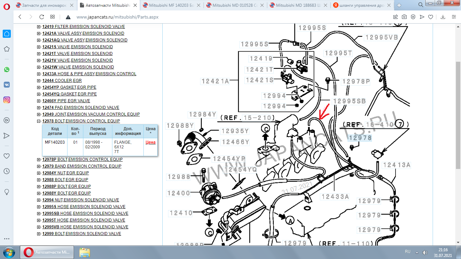Click the red Цена price link
Viewport: 461px width, 259px height.
tap(151, 142)
